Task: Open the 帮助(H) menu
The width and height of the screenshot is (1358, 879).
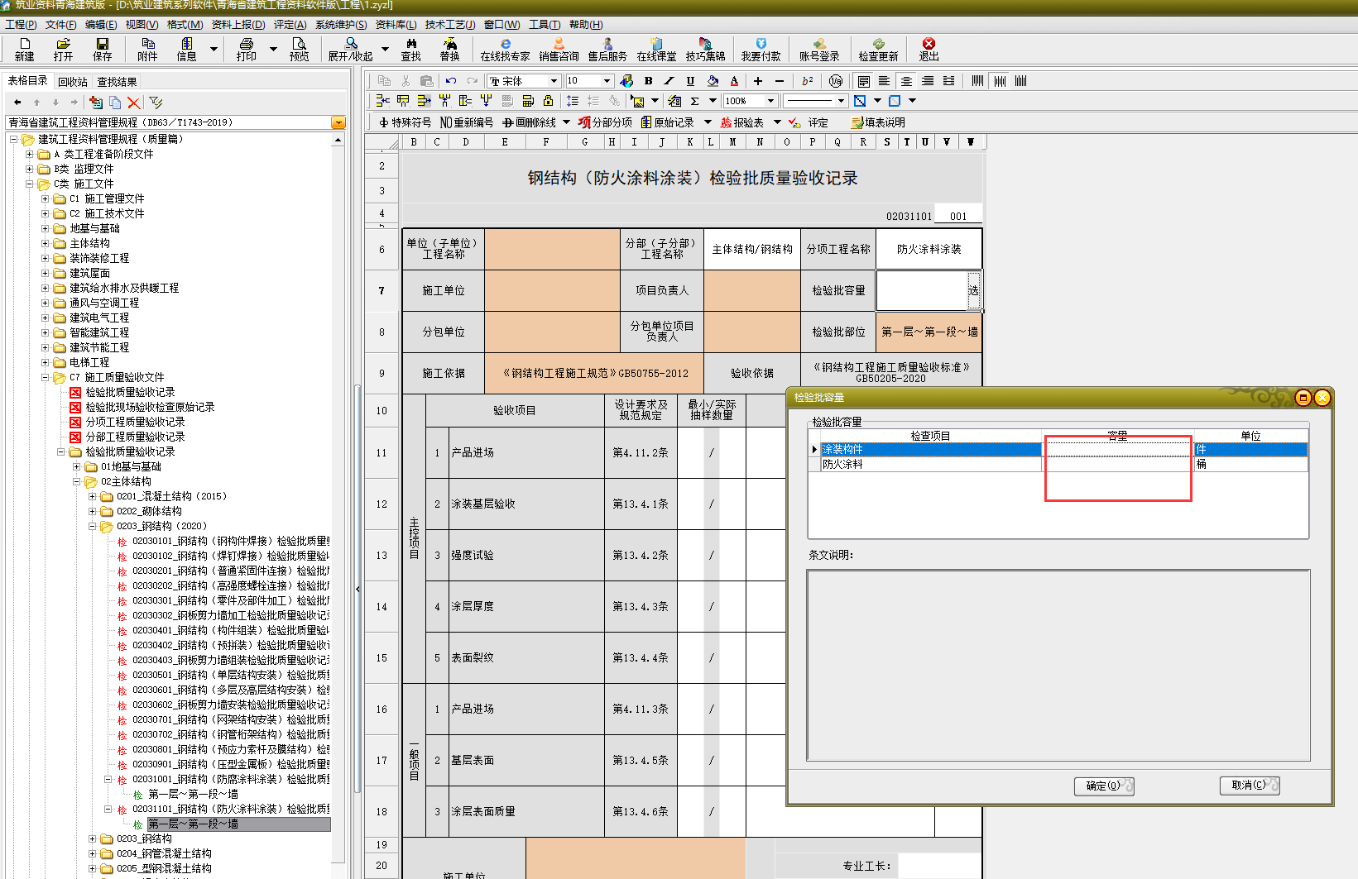Action: 586,25
